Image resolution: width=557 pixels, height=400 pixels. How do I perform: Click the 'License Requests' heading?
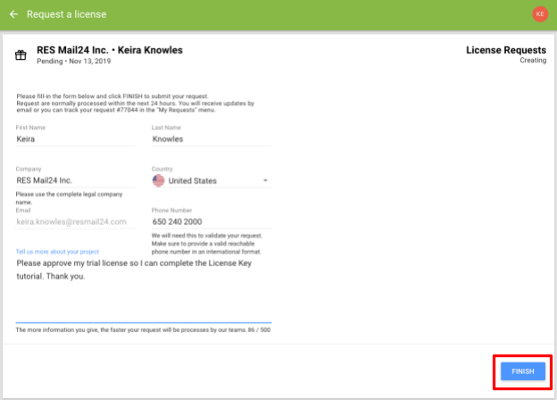click(x=506, y=50)
